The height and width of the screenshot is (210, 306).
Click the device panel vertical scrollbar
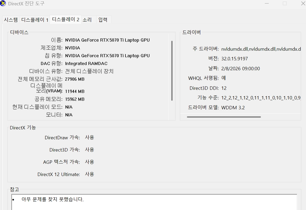tap(172, 71)
